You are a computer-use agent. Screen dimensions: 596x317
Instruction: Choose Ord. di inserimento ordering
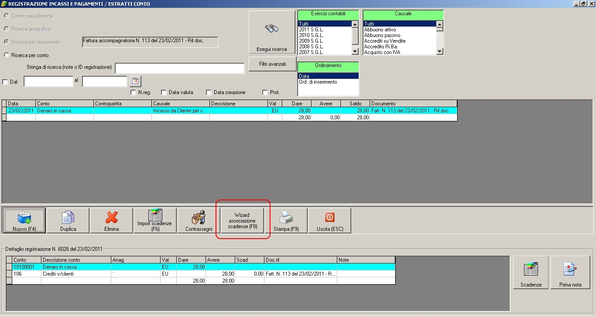click(x=328, y=82)
